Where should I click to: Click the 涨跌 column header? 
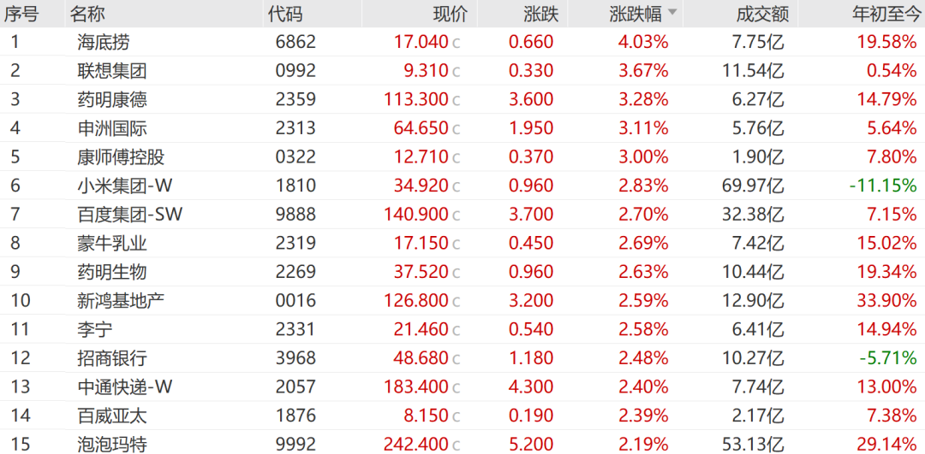540,14
